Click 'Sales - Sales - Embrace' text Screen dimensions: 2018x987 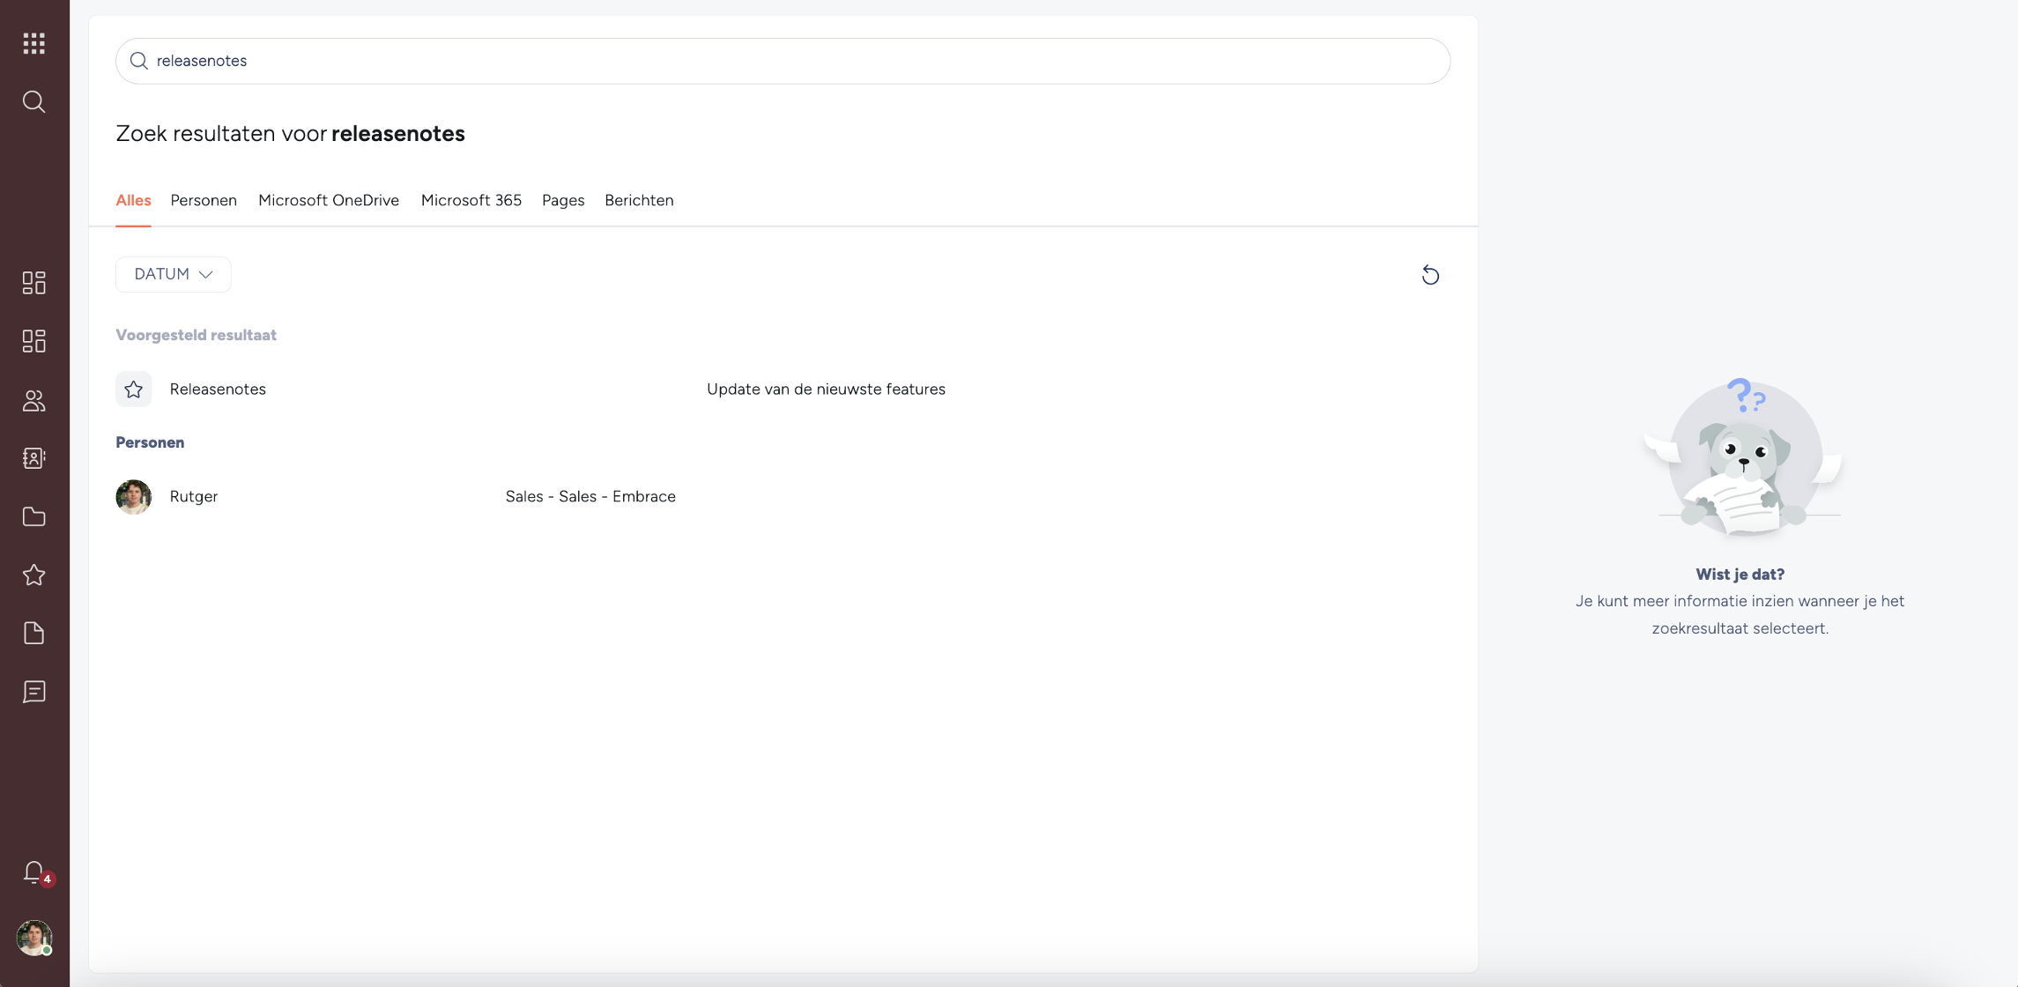pos(590,496)
